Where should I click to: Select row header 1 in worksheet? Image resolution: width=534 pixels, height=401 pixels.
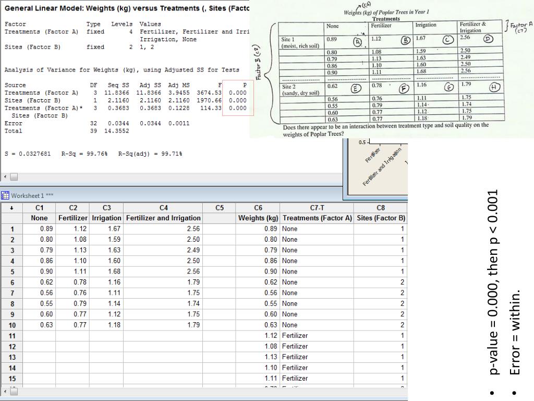coord(12,229)
